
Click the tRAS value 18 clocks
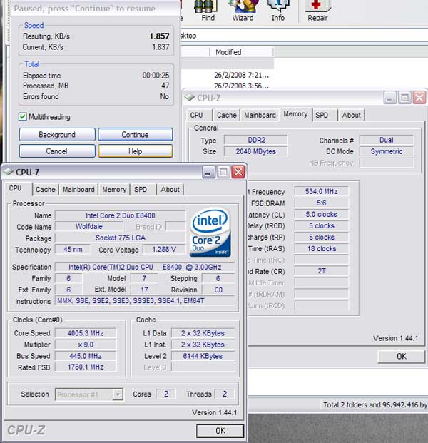coord(322,249)
